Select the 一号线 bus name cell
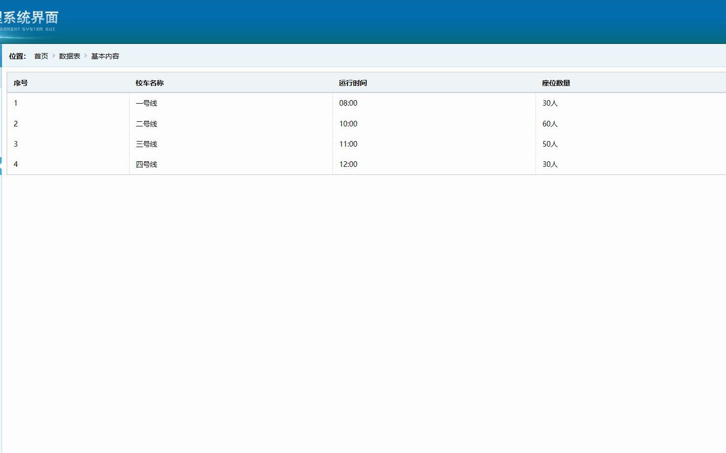This screenshot has width=726, height=453. click(x=146, y=103)
